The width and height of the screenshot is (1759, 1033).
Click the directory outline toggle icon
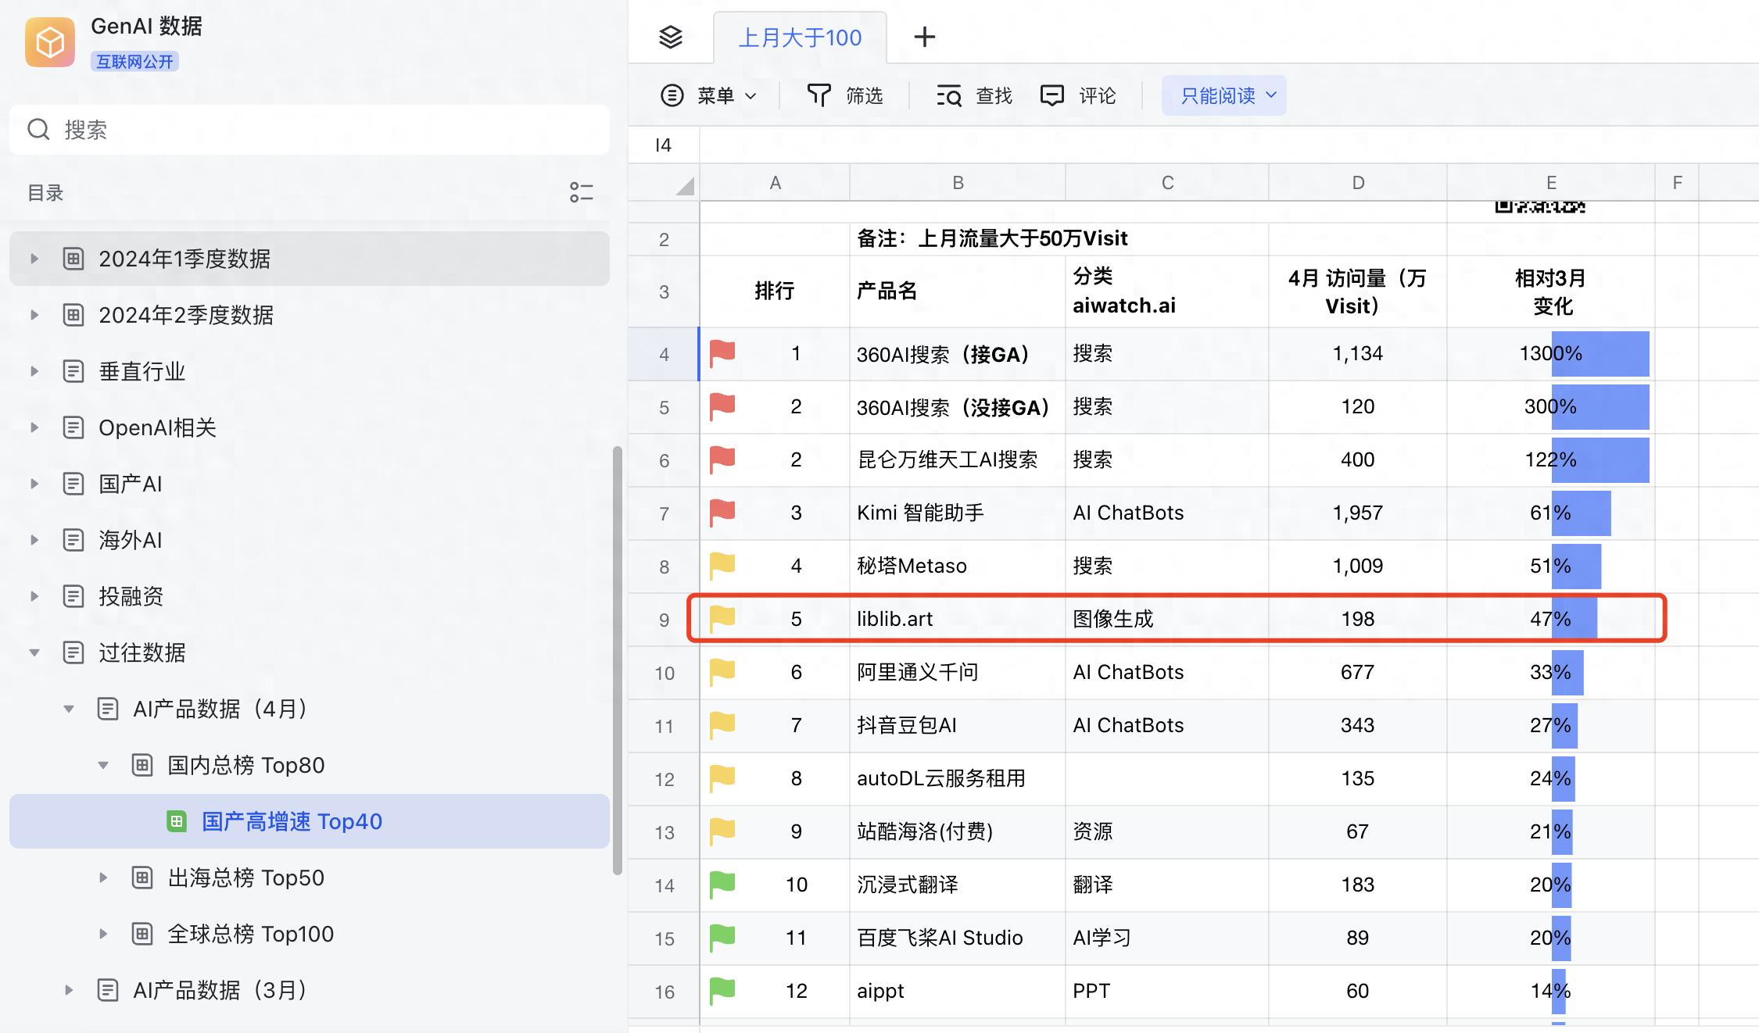(x=581, y=192)
